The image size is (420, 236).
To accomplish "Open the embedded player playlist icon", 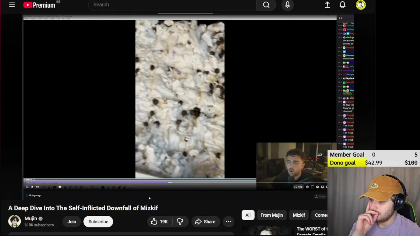I will pos(27,187).
